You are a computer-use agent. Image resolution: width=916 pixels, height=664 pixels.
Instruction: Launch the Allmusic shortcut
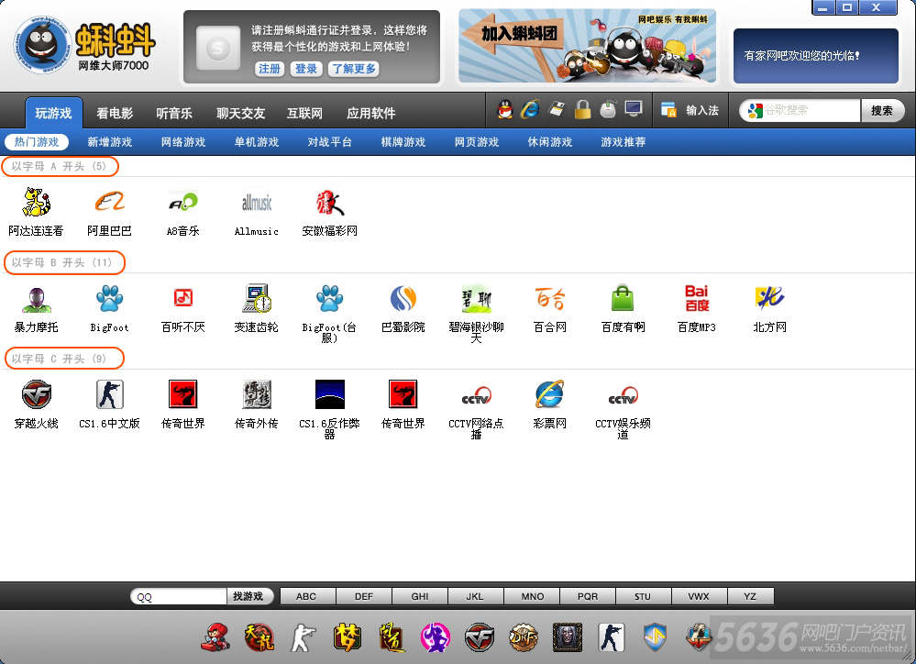[257, 212]
